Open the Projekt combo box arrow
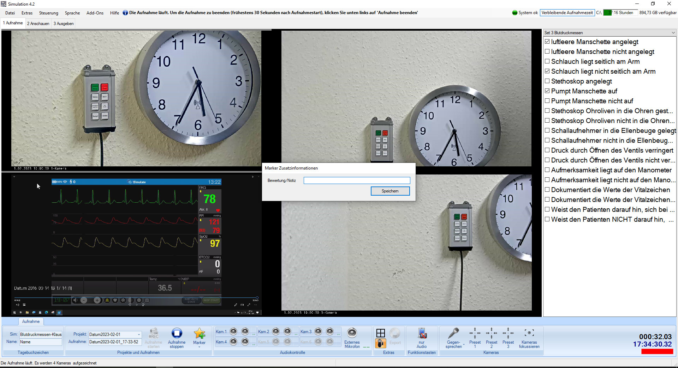The width and height of the screenshot is (678, 368). (139, 335)
